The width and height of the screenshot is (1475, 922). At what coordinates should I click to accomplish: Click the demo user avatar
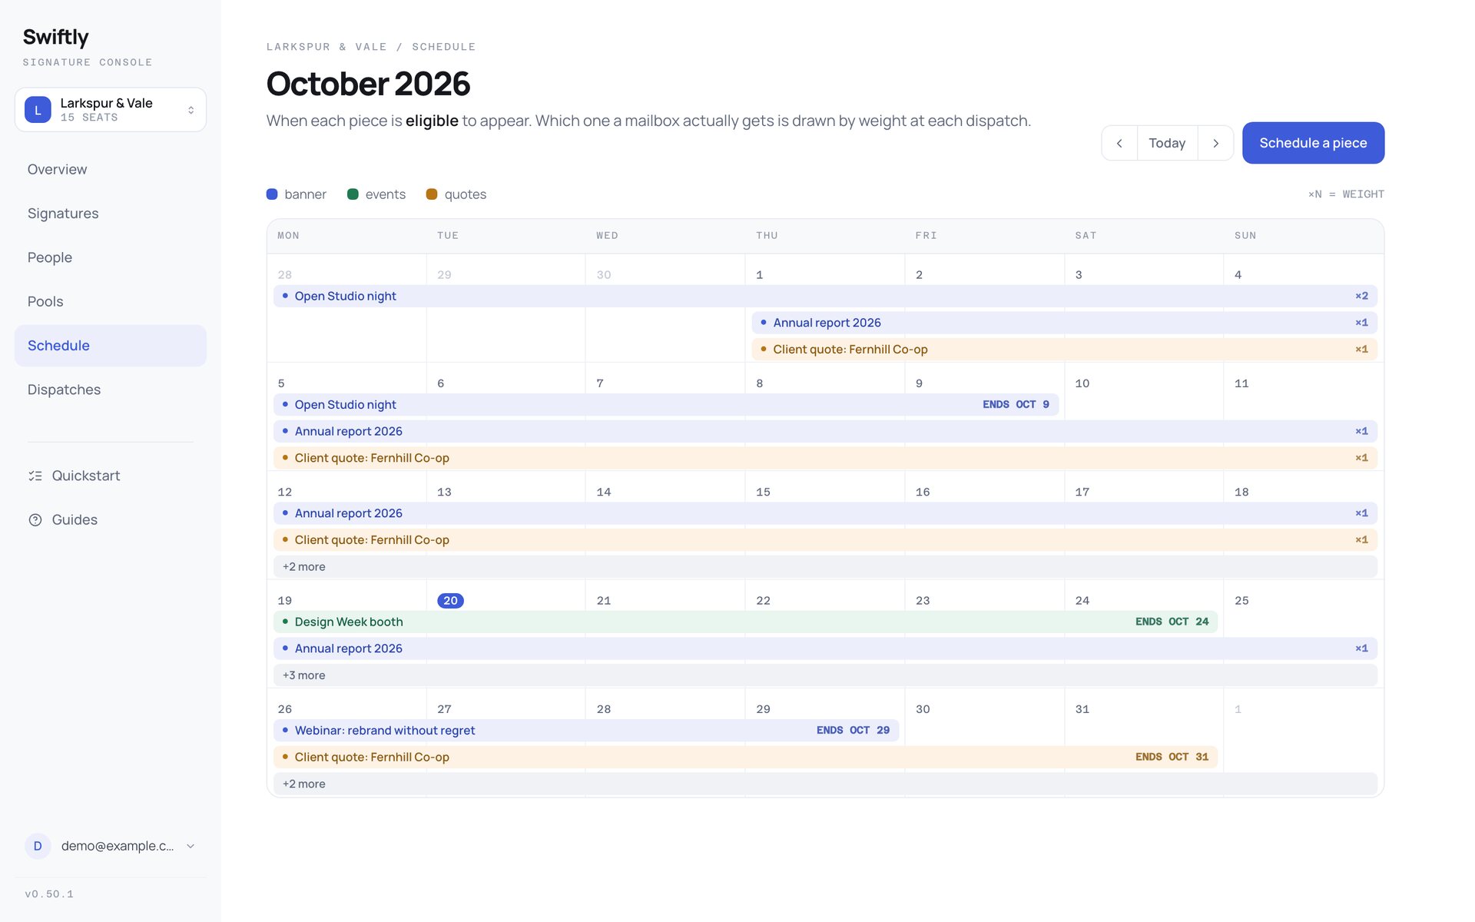coord(38,846)
